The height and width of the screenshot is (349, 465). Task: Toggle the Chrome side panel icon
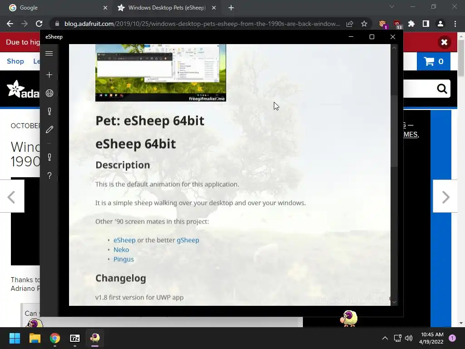426,24
